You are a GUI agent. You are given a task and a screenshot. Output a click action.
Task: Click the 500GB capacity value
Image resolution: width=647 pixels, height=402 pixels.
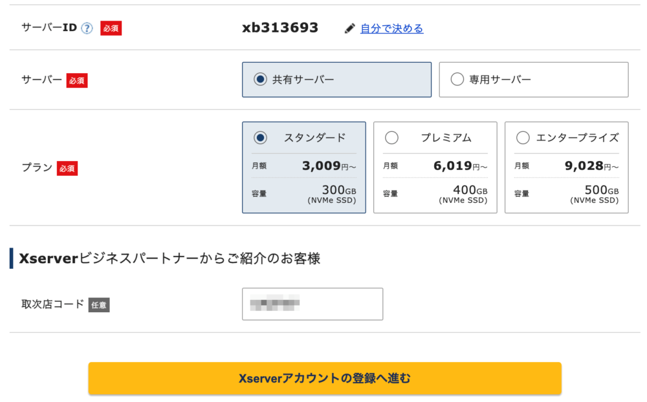coord(602,190)
